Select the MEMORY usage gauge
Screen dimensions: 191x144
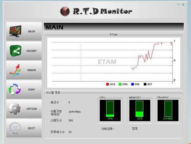point(139,110)
